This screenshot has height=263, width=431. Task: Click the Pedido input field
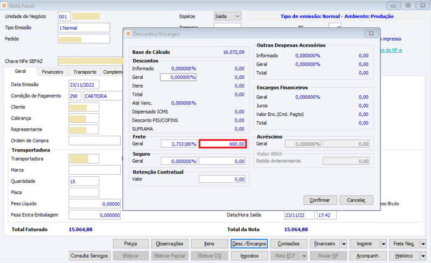84,39
